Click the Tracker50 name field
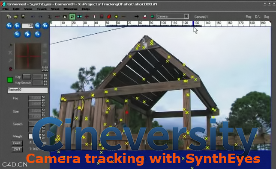This screenshot has height=169, width=276. [x=27, y=90]
